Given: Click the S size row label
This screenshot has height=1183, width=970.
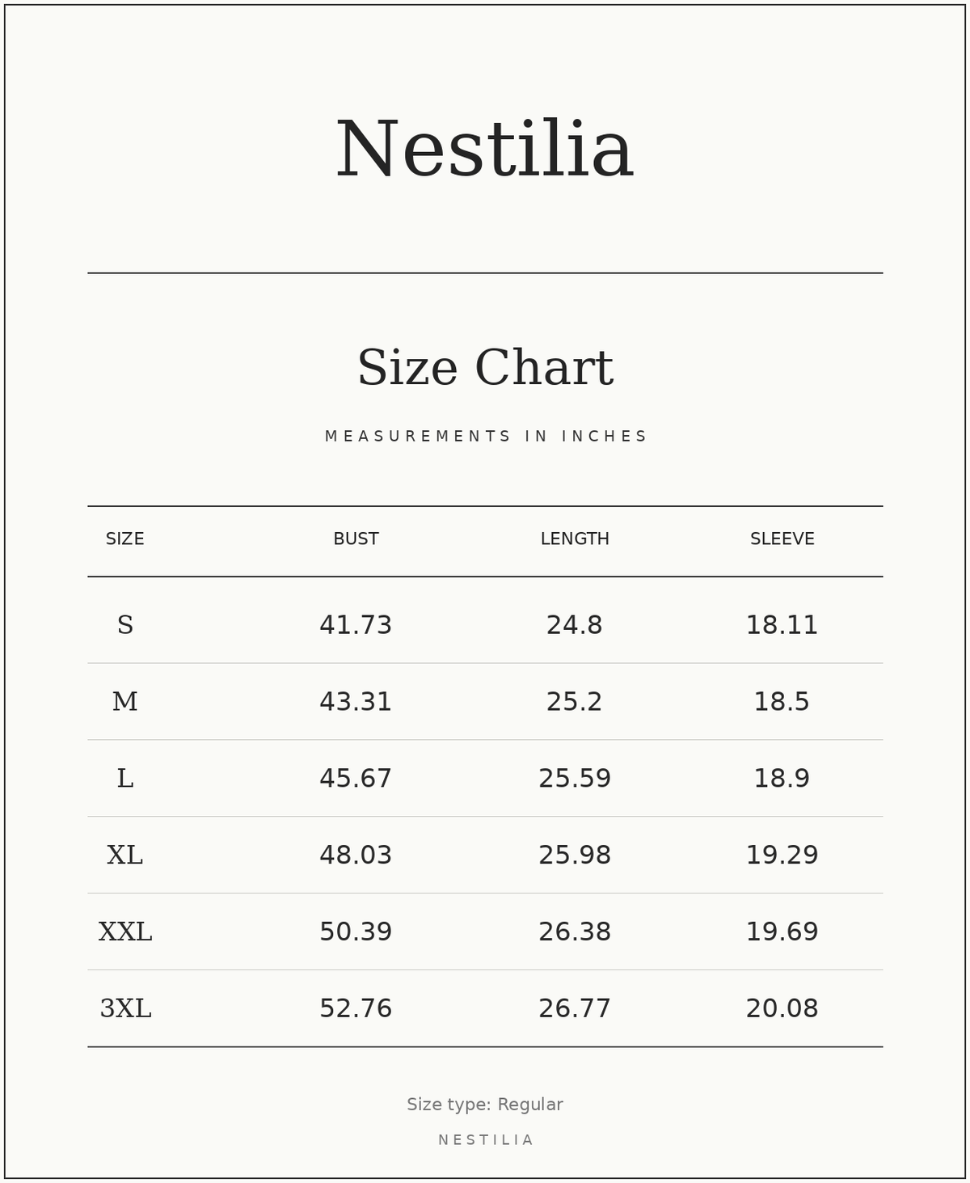Looking at the screenshot, I should [x=125, y=625].
